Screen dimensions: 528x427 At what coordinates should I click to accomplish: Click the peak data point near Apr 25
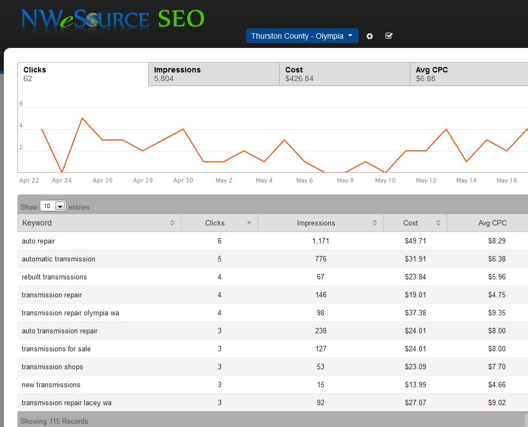pyautogui.click(x=82, y=118)
